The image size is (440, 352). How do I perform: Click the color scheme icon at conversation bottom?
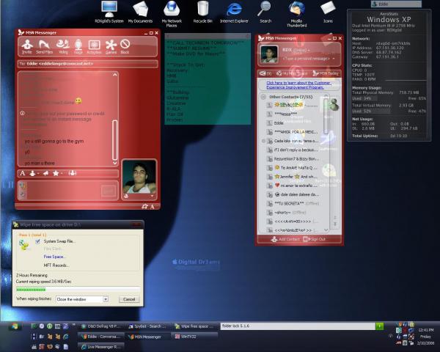point(144,206)
